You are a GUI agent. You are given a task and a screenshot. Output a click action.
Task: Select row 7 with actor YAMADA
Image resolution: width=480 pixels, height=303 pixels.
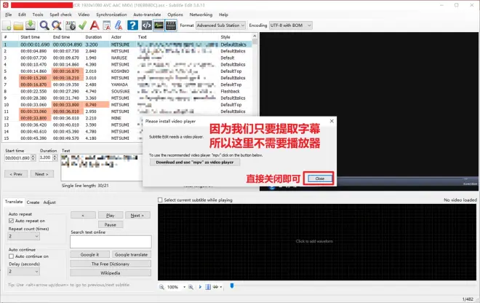[x=127, y=84]
